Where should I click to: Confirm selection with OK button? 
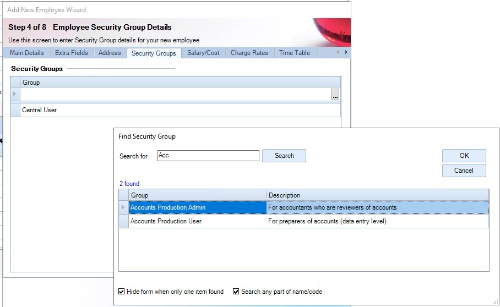tap(464, 156)
